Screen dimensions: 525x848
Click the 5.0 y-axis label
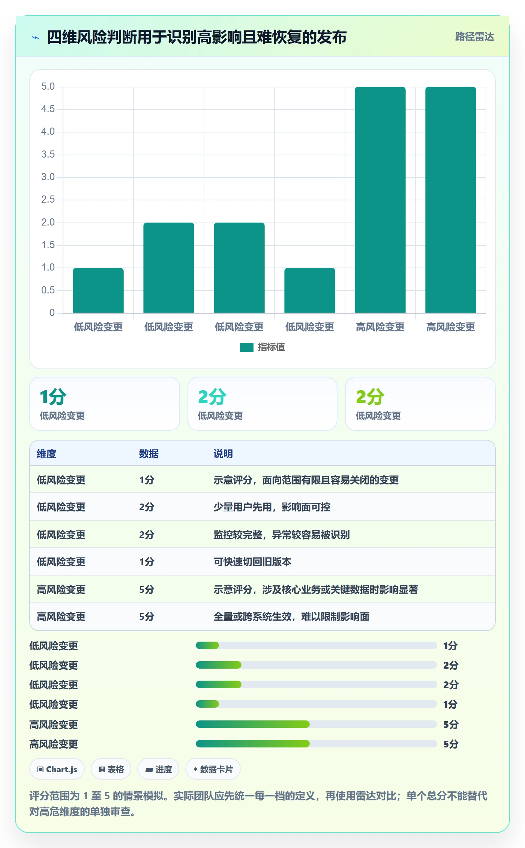tap(48, 87)
